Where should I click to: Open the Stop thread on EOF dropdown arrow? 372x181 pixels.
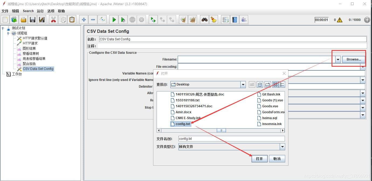(363, 108)
